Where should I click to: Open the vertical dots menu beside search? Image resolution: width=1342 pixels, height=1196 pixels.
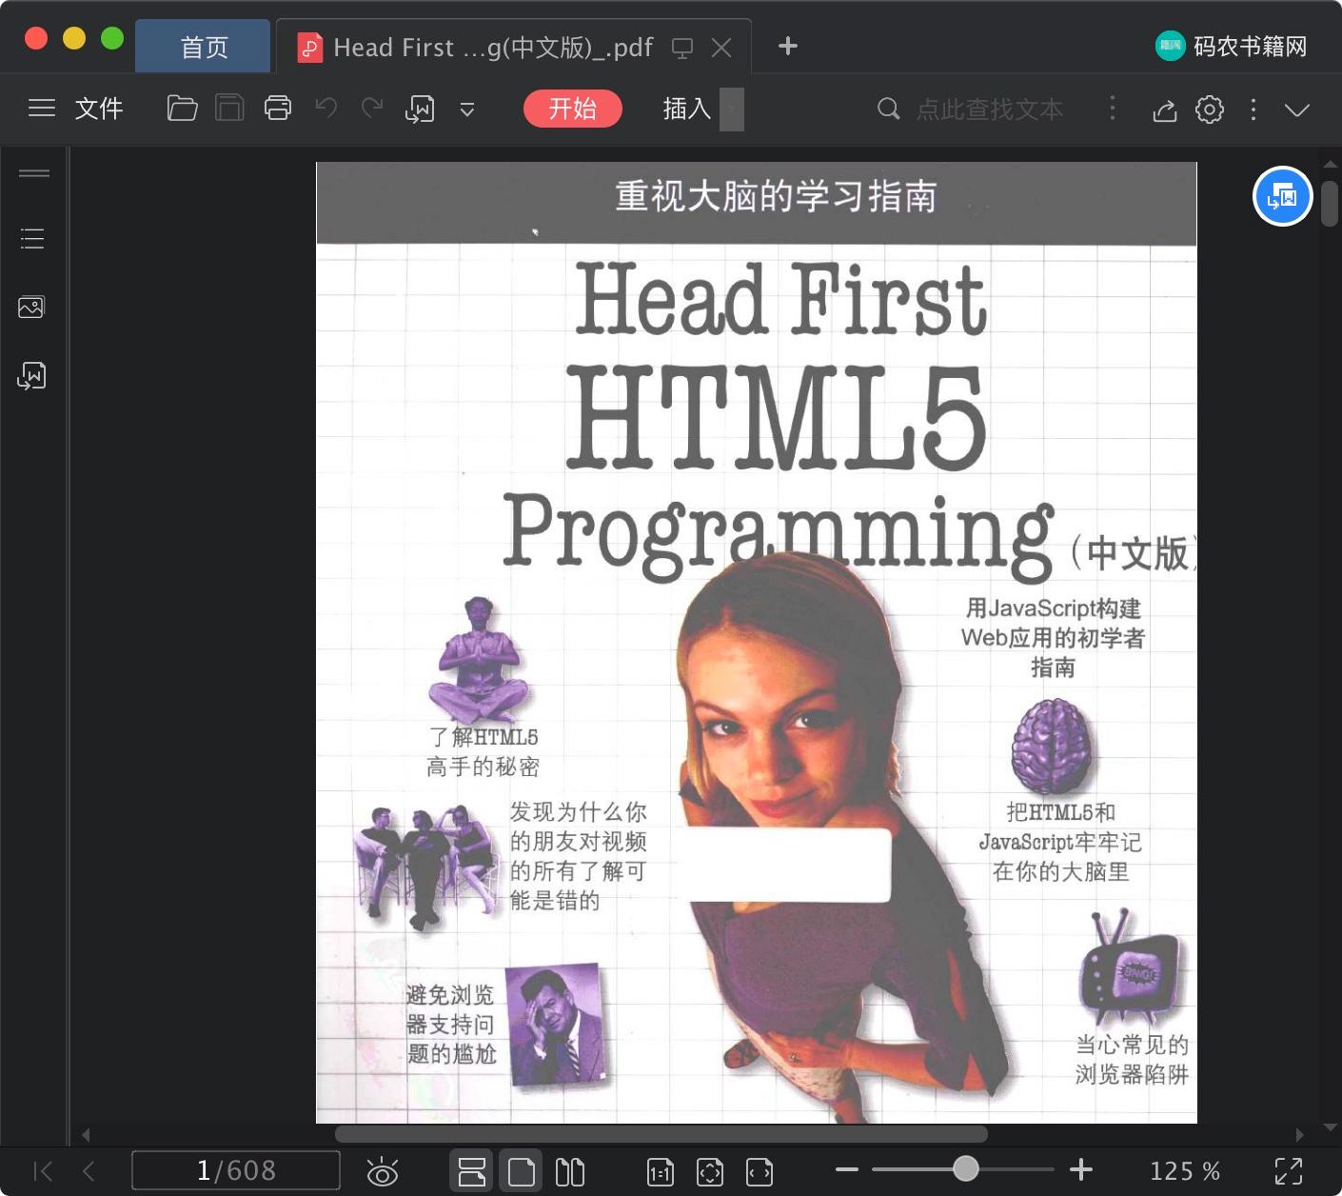(x=1113, y=108)
